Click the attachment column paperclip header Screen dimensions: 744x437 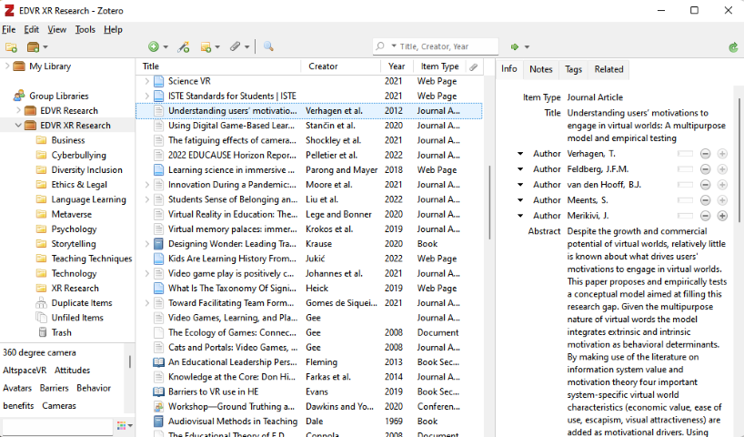coord(473,67)
